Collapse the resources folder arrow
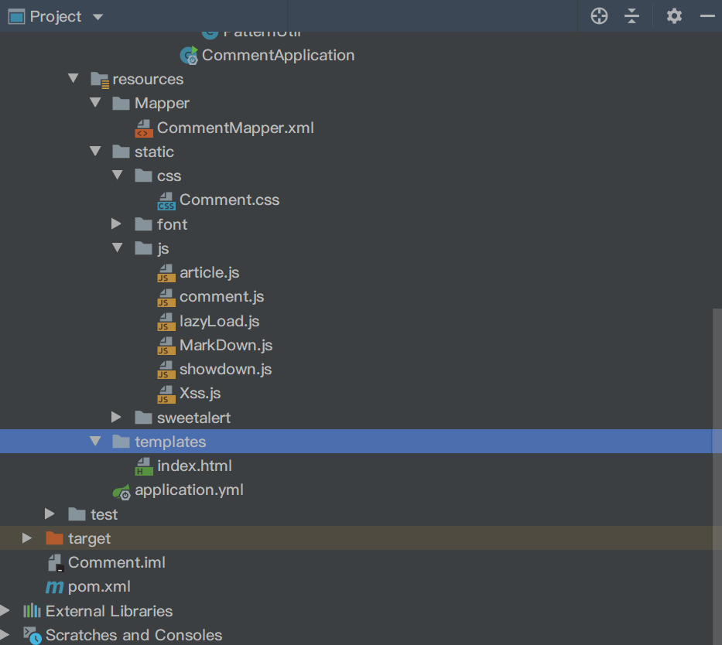This screenshot has height=645, width=722. tap(74, 79)
